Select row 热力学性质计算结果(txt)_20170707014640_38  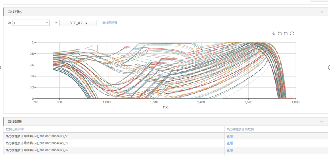click(x=166, y=150)
